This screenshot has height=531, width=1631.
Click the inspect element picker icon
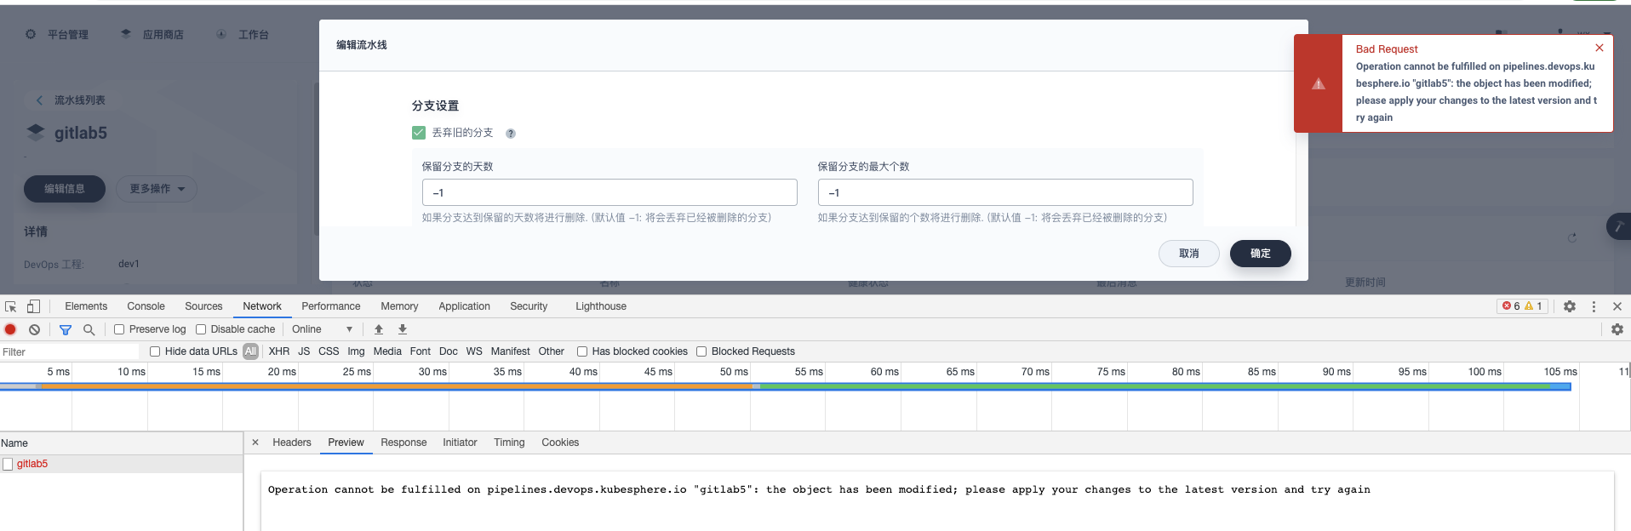(x=10, y=306)
